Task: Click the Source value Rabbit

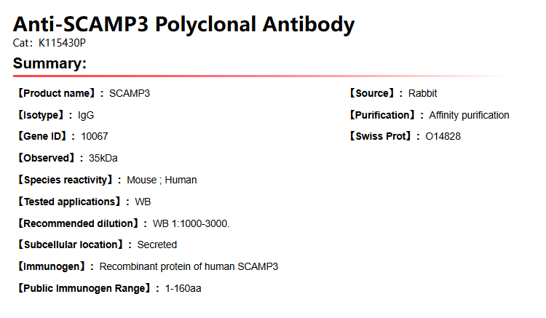Action: (422, 93)
